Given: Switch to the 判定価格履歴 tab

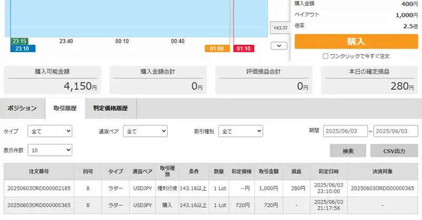Looking at the screenshot, I should [110, 108].
